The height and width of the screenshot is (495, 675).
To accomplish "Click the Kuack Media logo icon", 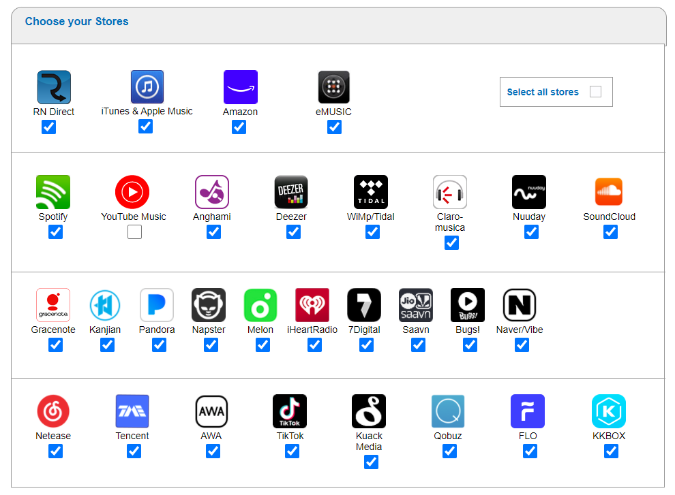I will click(368, 411).
